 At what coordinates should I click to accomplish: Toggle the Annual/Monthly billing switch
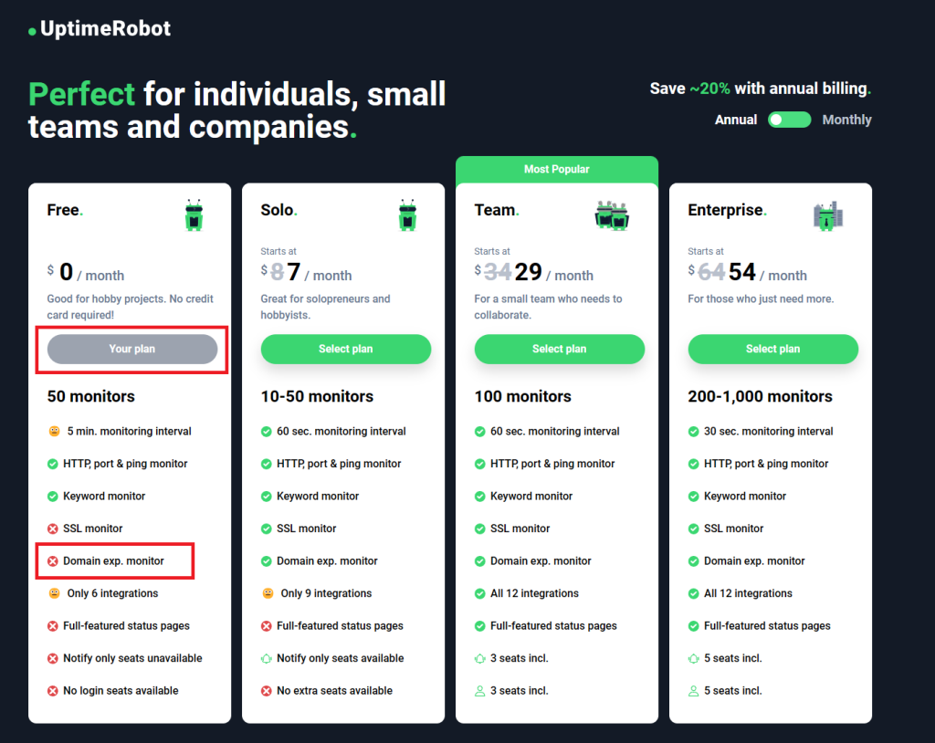(789, 120)
